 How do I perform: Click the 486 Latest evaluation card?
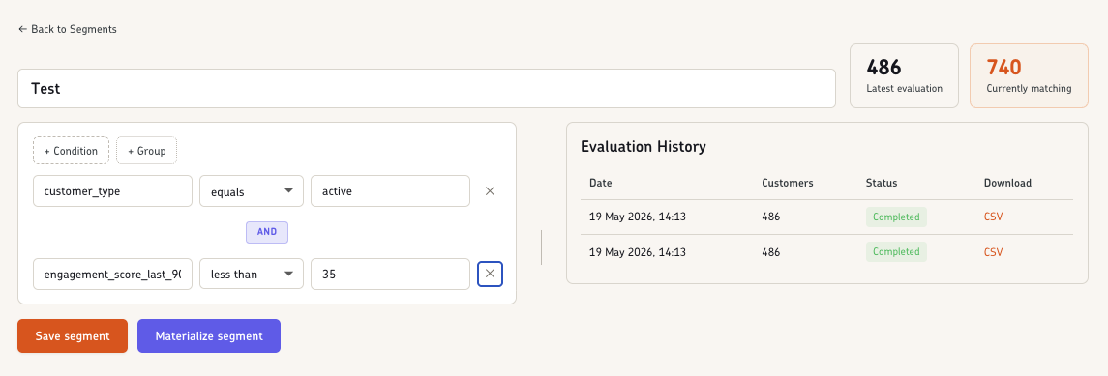(x=904, y=76)
